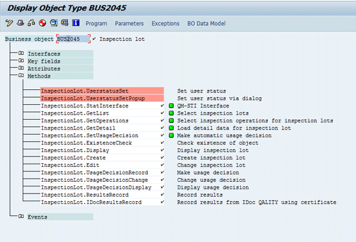356x242 pixels.
Task: Click green status icon beside Select inspection lots
Action: click(x=171, y=113)
